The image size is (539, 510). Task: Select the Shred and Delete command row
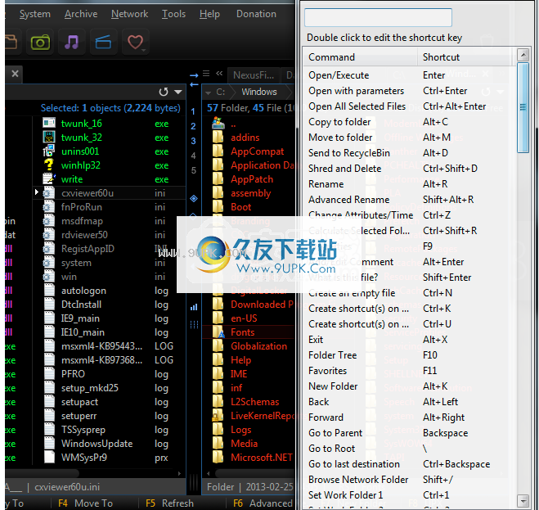click(410, 169)
